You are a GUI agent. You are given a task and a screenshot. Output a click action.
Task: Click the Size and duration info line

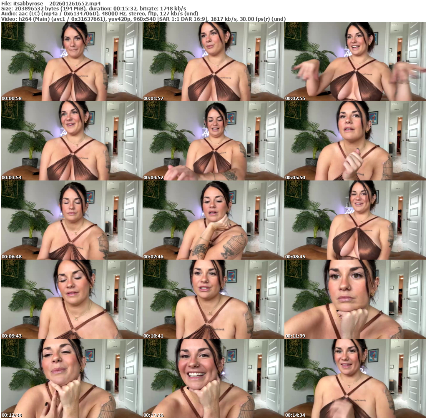(94, 8)
